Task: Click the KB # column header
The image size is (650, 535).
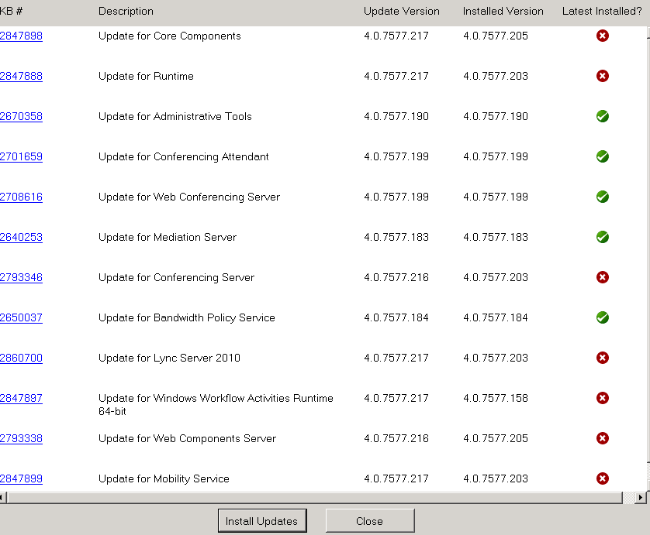Action: tap(11, 11)
